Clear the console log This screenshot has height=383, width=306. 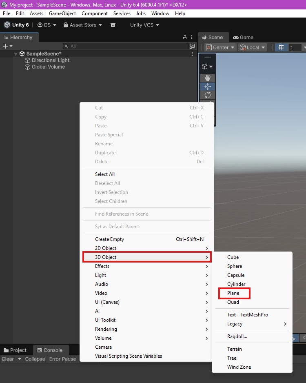pyautogui.click(x=8, y=359)
